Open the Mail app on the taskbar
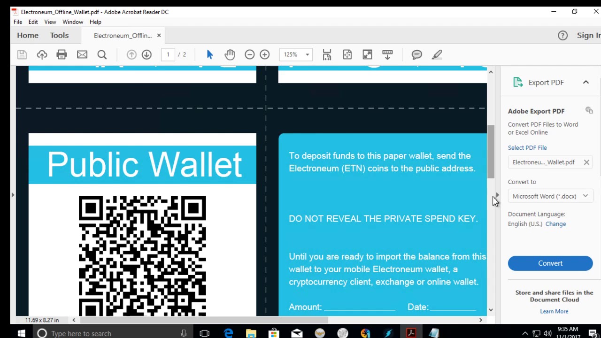 click(x=297, y=333)
